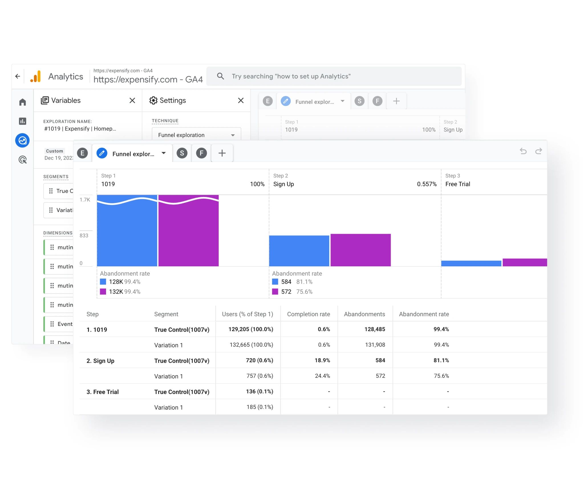
Task: Click the 129,205 (100.0%) users cell
Action: tap(251, 329)
